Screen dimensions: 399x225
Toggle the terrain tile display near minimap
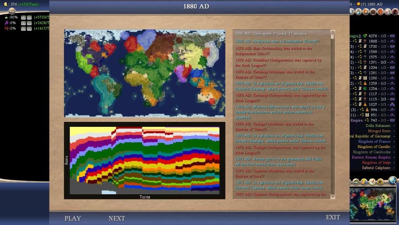356,181
